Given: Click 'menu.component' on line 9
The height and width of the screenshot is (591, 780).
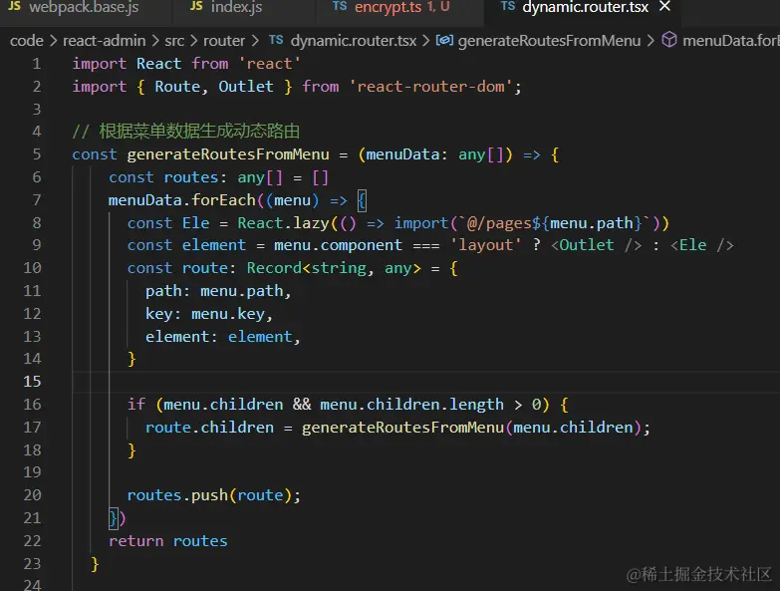Looking at the screenshot, I should click(x=338, y=245).
